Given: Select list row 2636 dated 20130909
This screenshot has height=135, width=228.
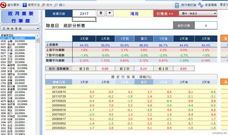Looking at the screenshot, I should coord(18,41).
